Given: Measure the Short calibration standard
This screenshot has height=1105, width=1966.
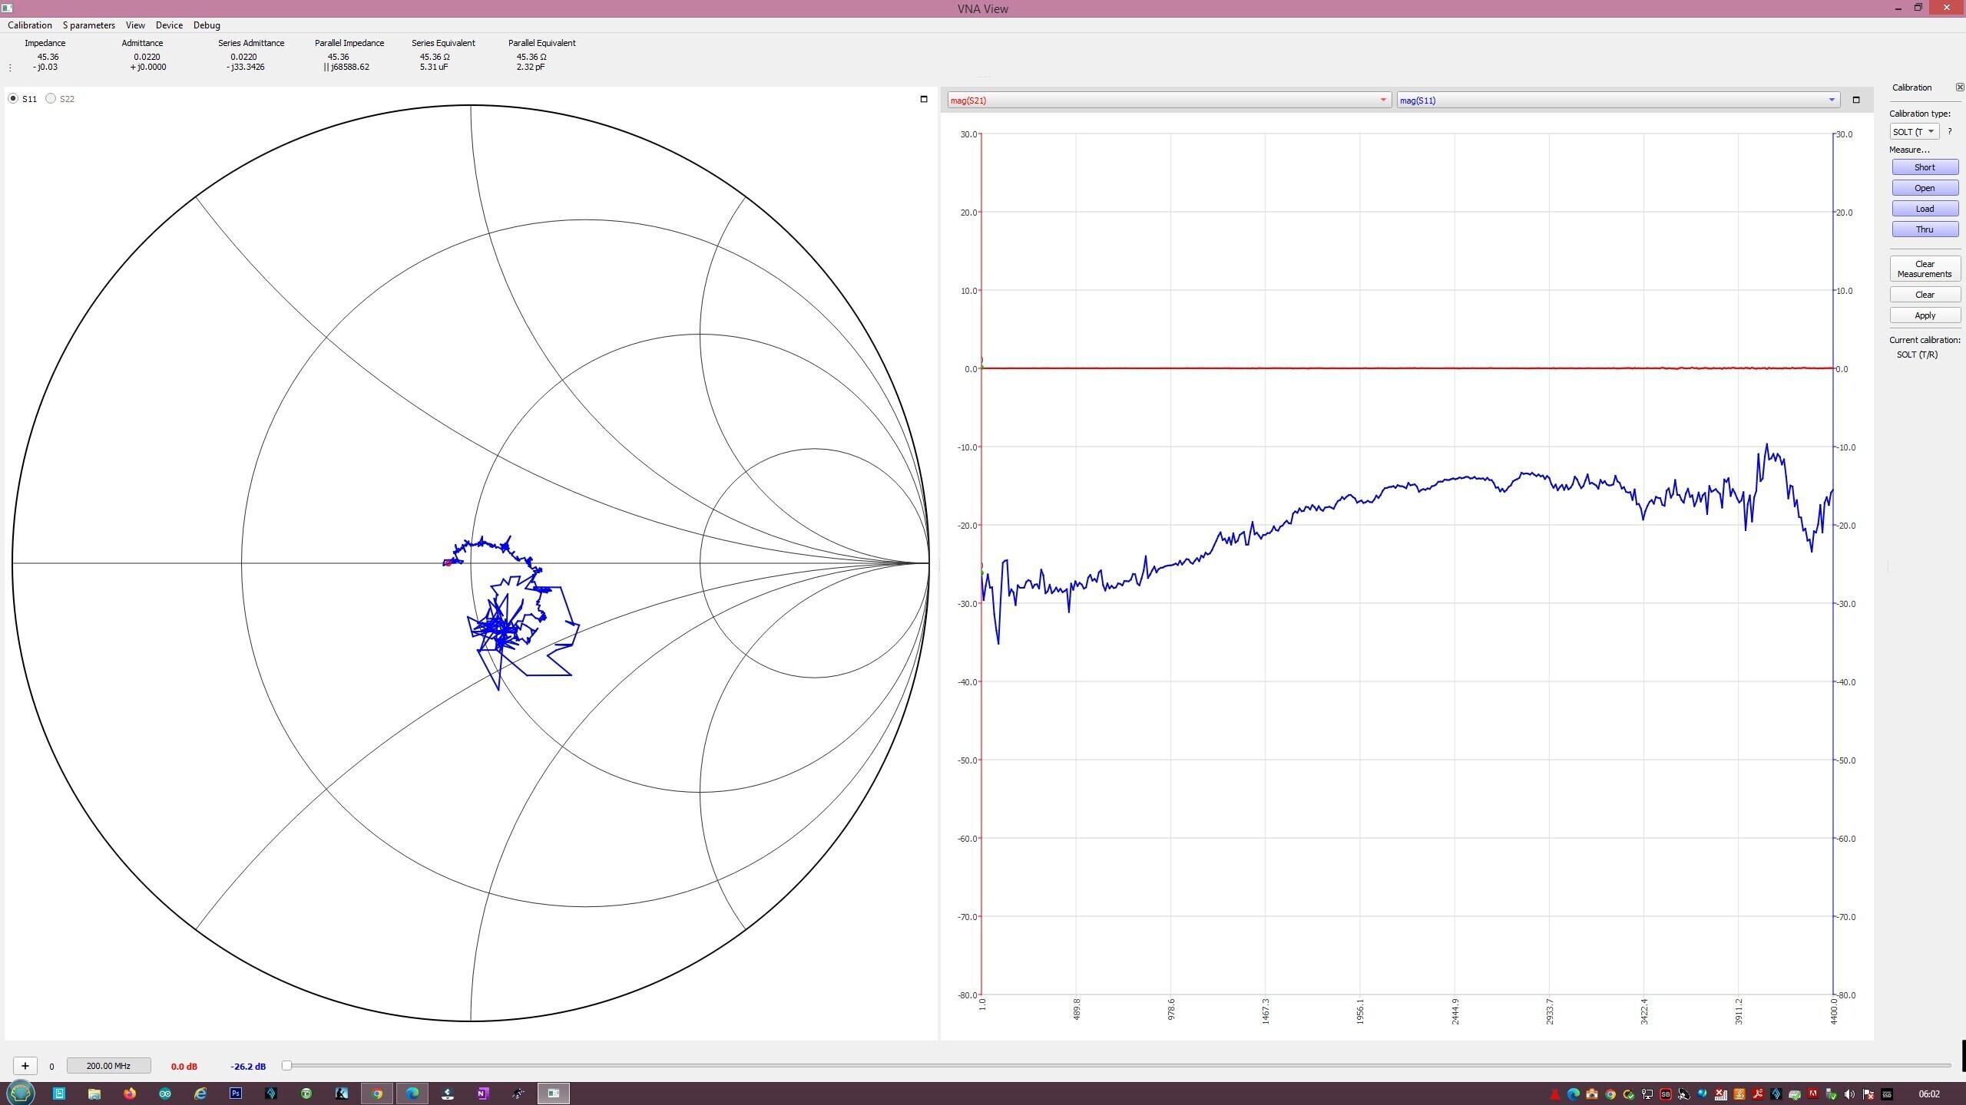Looking at the screenshot, I should (x=1925, y=167).
